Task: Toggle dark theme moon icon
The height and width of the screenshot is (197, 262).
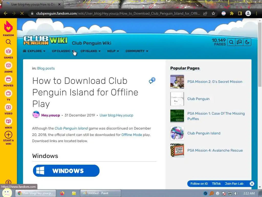Action: coord(247,42)
